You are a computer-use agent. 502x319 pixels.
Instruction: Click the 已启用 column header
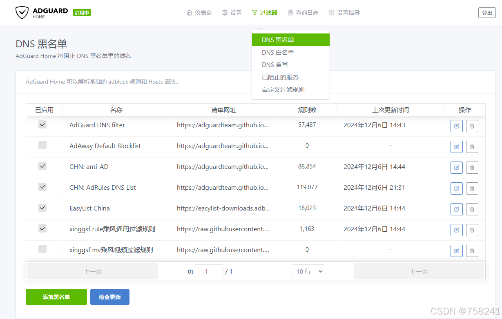tap(44, 110)
